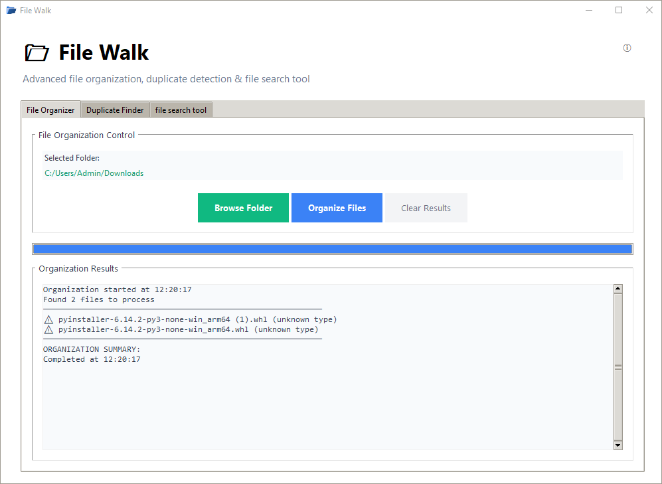Click the selected folder path C:/Users/Admin/Downloads
662x484 pixels.
coord(94,173)
